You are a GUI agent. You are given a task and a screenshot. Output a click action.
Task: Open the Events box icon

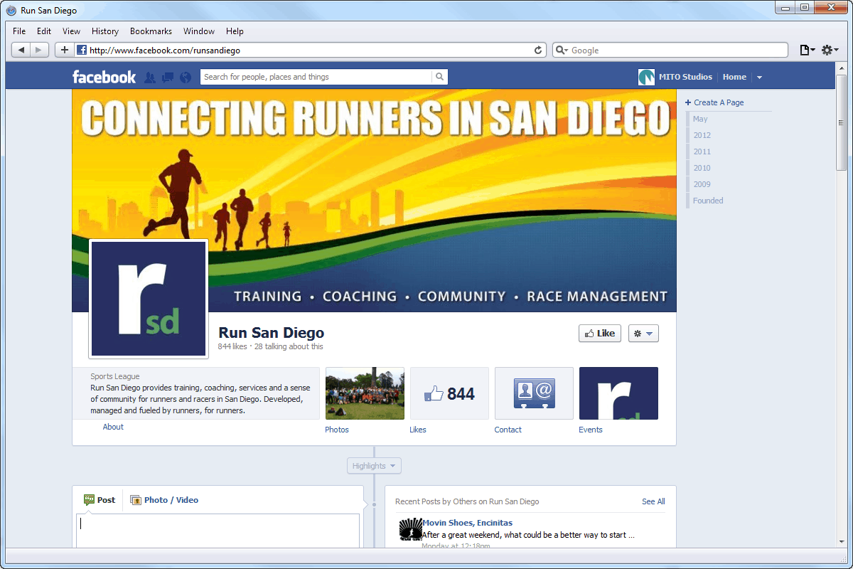618,393
